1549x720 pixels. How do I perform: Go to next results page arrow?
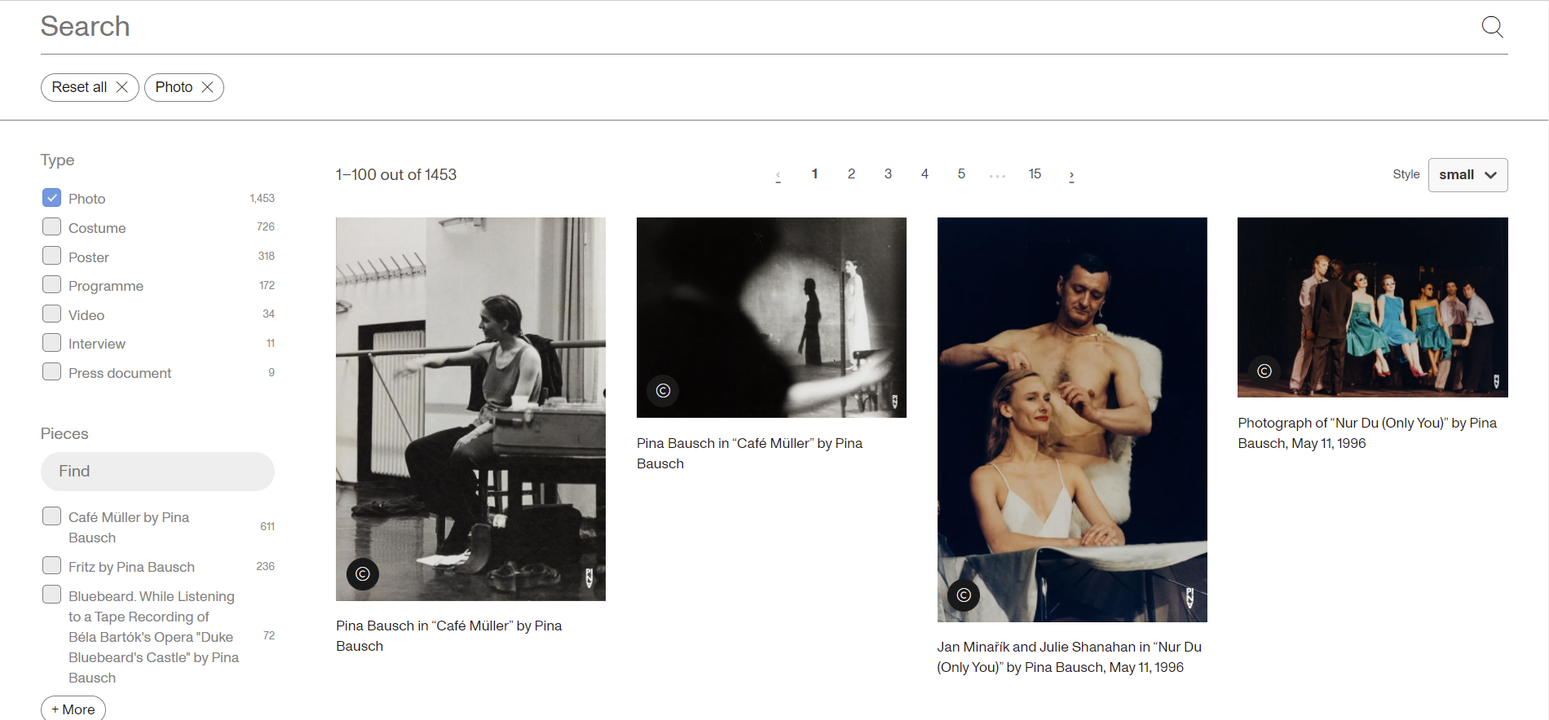click(x=1071, y=175)
